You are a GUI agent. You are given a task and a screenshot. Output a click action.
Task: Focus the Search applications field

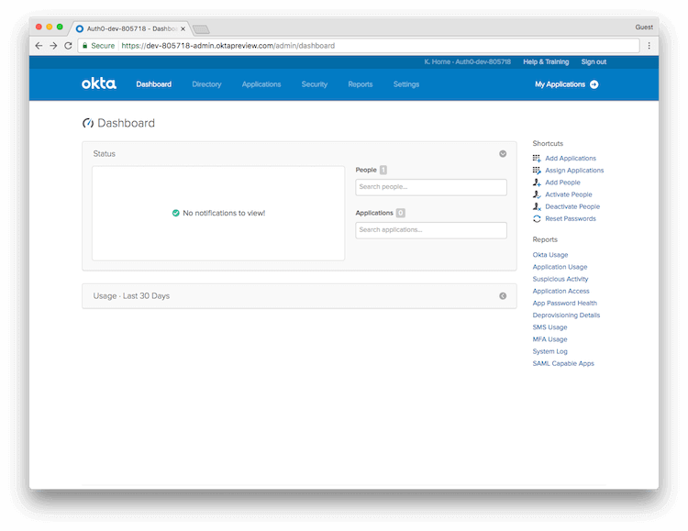(x=430, y=230)
